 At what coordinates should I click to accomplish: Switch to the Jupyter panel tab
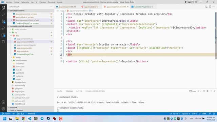tap(79, 91)
